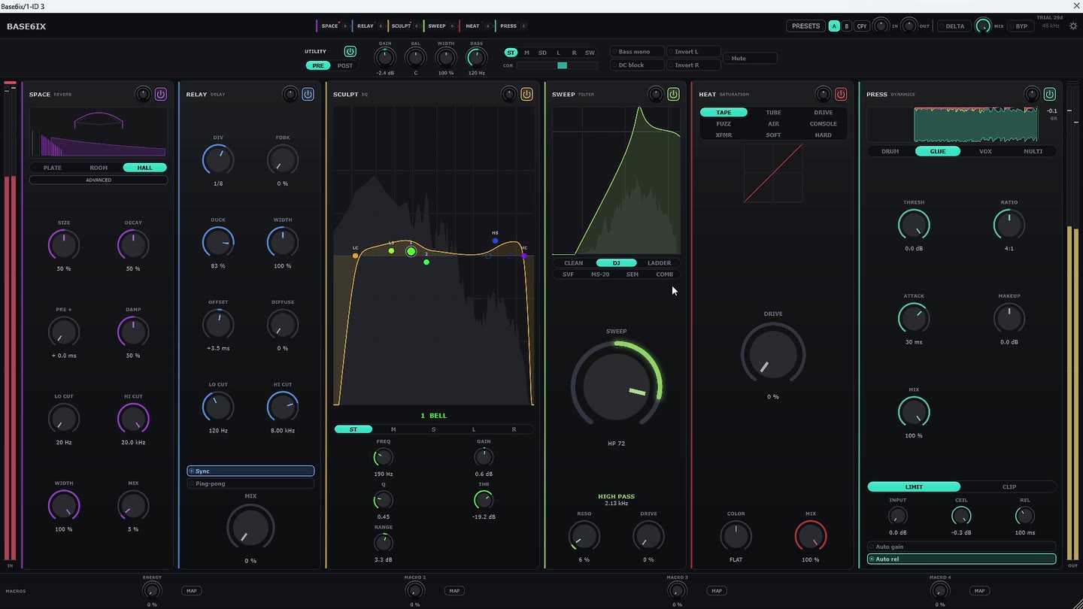This screenshot has height=609, width=1083.
Task: Click the small S button beside SWEEP in the chain
Action: [452, 26]
